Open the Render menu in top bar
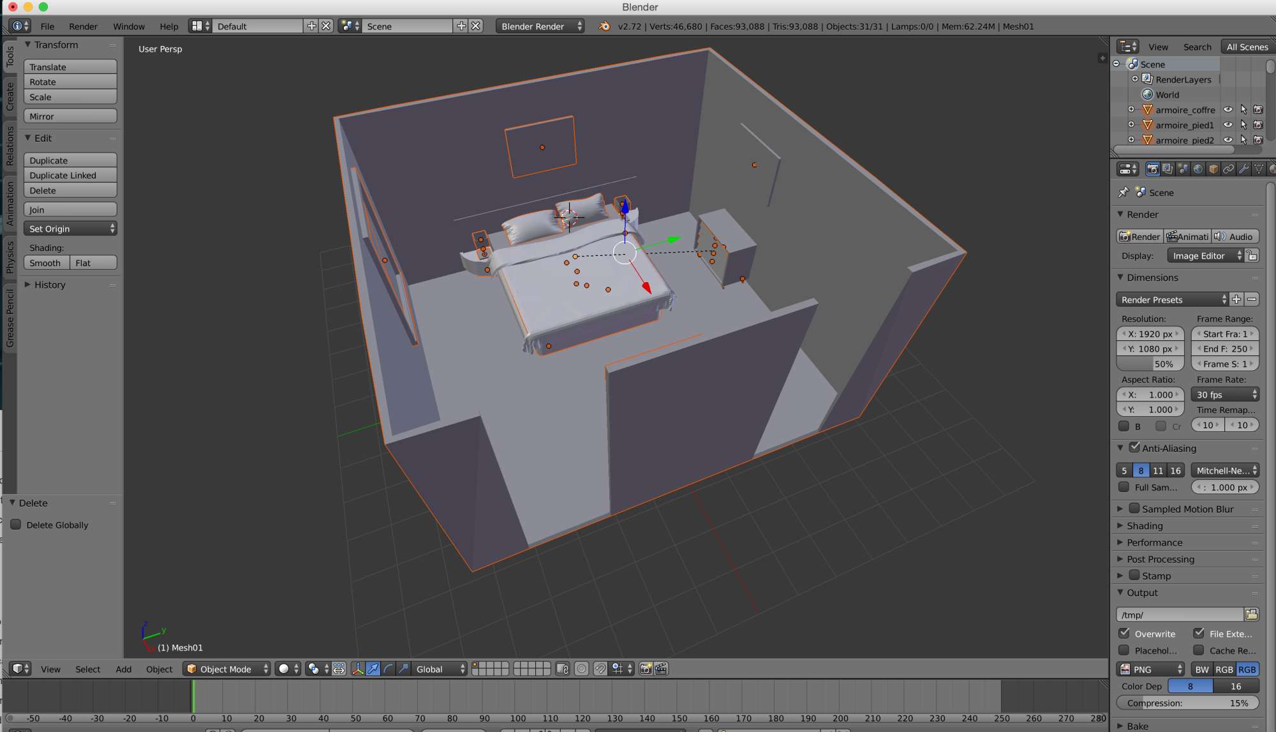The width and height of the screenshot is (1276, 732). (x=83, y=26)
